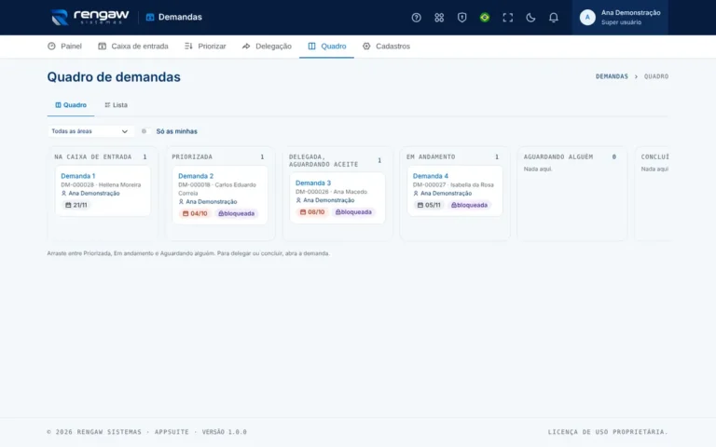Click DM-000028 · Hellena Moreira text
Image resolution: width=716 pixels, height=447 pixels.
tap(101, 184)
